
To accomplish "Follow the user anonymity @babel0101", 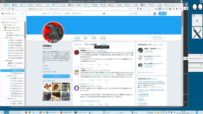I will coord(149,59).
